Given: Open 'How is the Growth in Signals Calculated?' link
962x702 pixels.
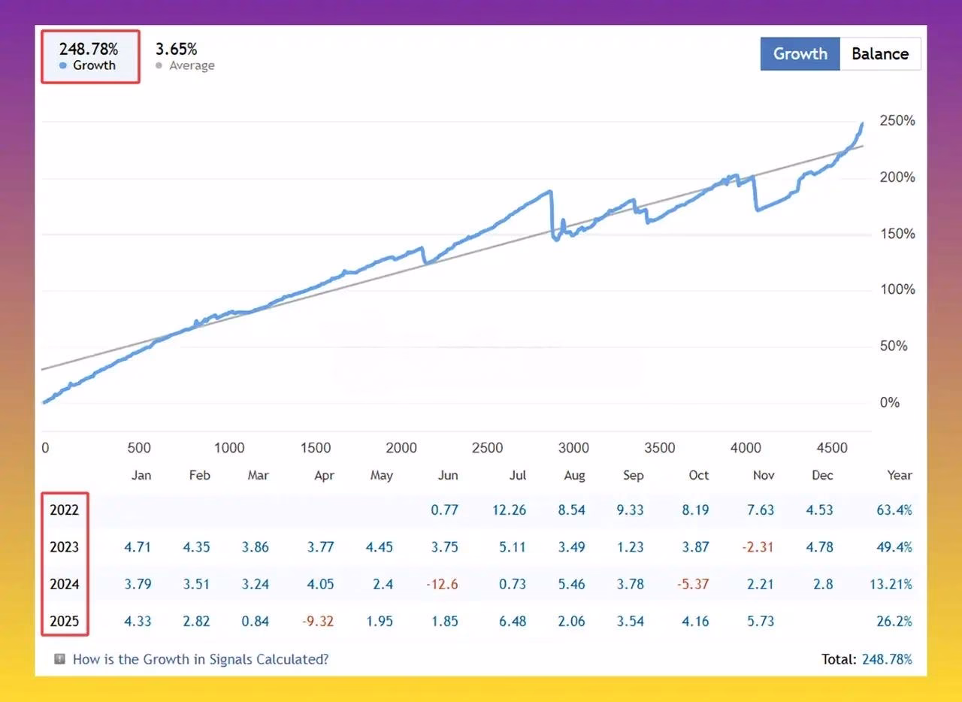Looking at the screenshot, I should click(x=201, y=659).
